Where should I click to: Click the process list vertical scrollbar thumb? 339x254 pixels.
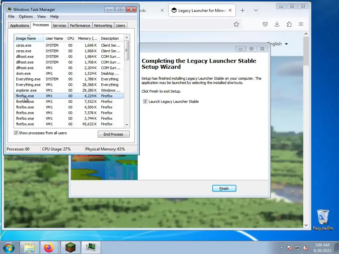(127, 50)
